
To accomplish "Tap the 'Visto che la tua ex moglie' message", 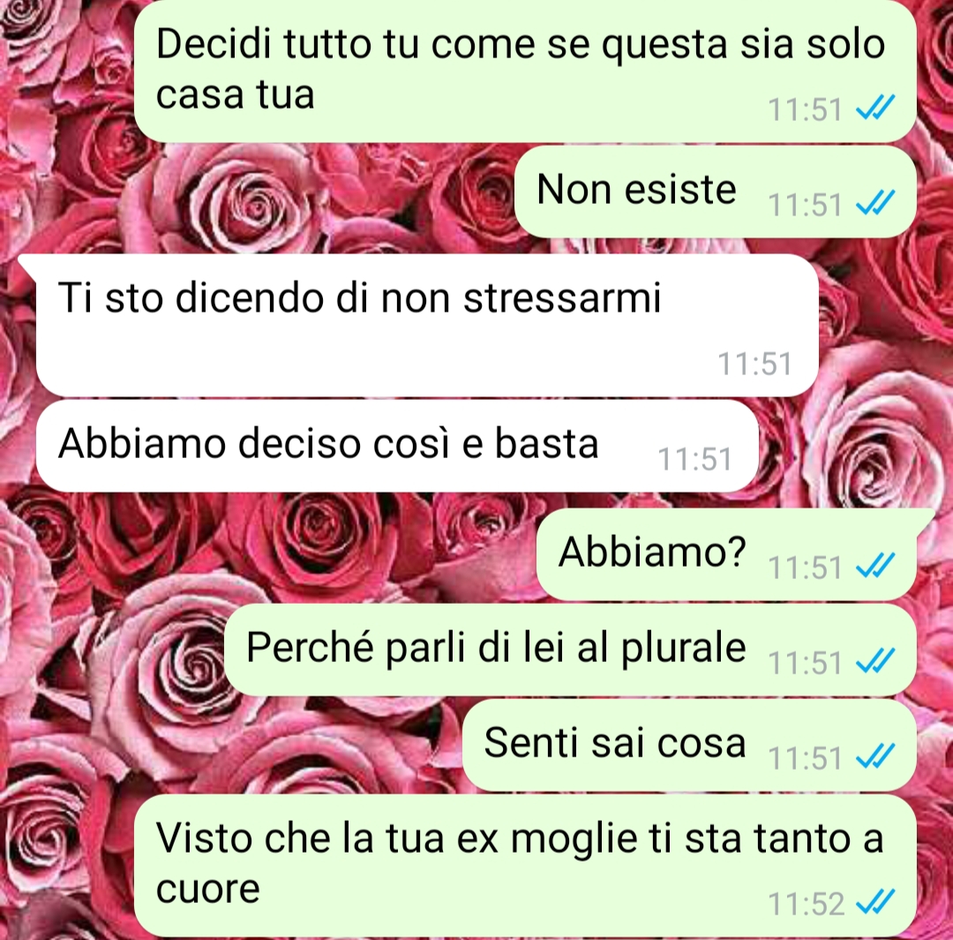I will click(525, 866).
